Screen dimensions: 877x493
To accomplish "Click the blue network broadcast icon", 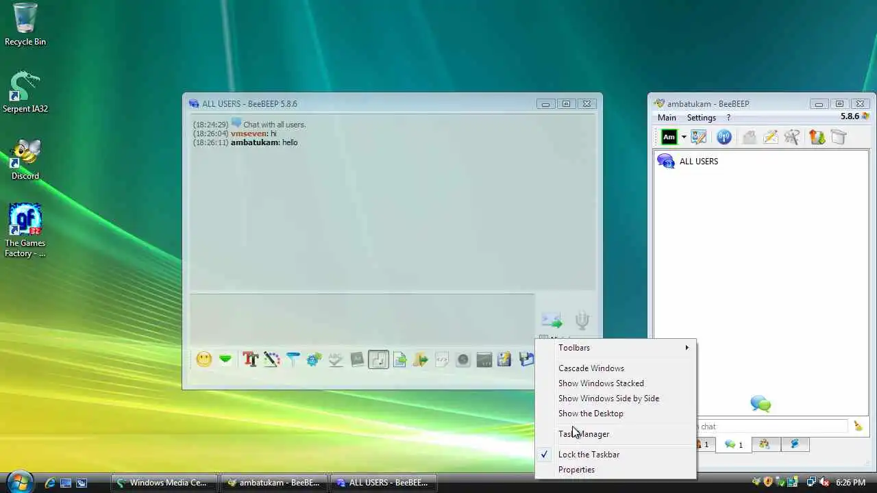I will (724, 137).
